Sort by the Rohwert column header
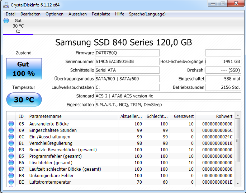Screen dimensions: 246x193 coord(215,116)
